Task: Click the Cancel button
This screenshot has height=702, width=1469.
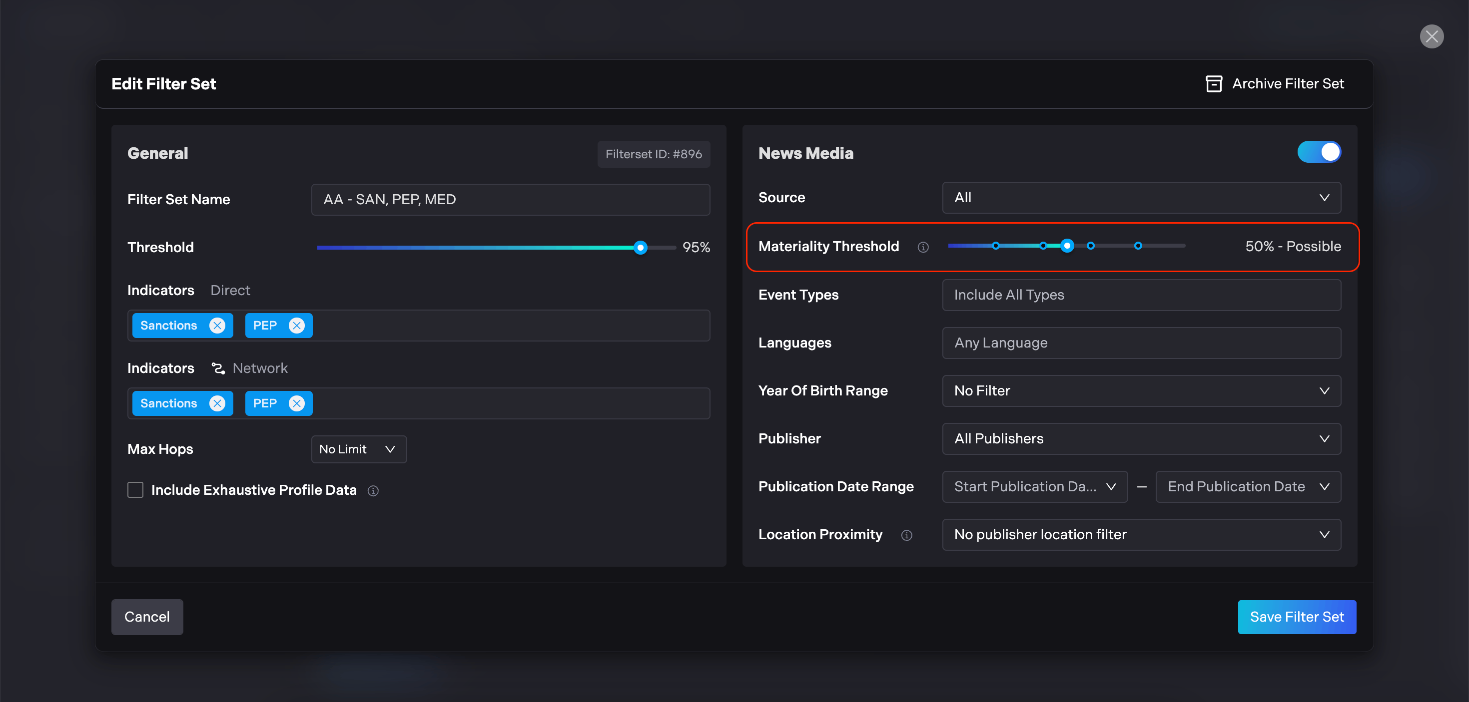Action: coord(147,617)
